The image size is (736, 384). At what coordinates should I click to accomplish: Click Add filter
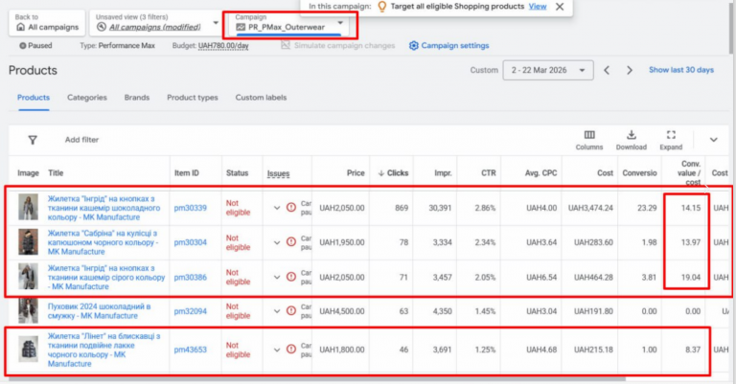(x=81, y=140)
